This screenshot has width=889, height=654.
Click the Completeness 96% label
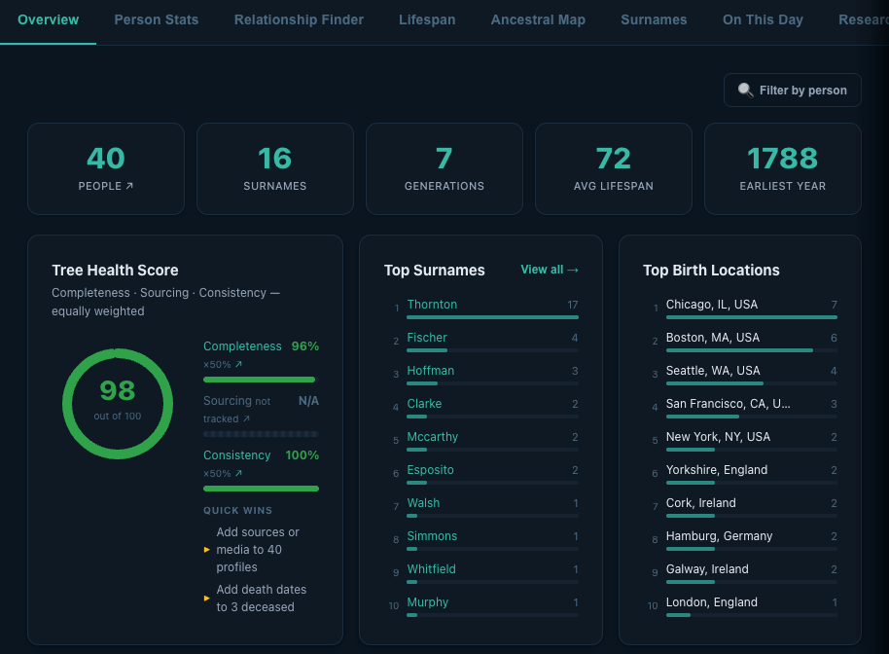pyautogui.click(x=261, y=346)
